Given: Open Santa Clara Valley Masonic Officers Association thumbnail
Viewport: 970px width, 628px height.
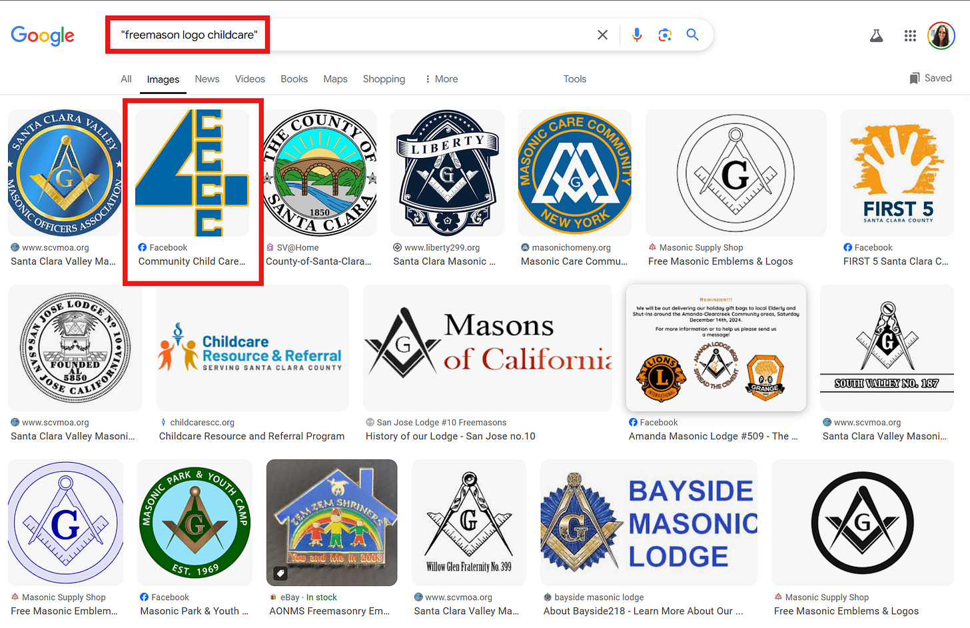Looking at the screenshot, I should click(65, 173).
